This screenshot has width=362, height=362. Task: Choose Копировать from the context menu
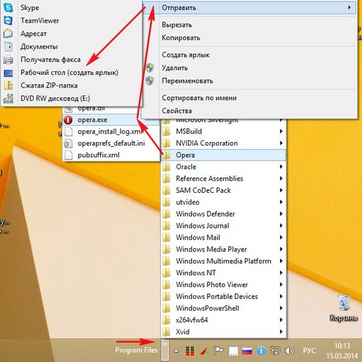pyautogui.click(x=250, y=38)
